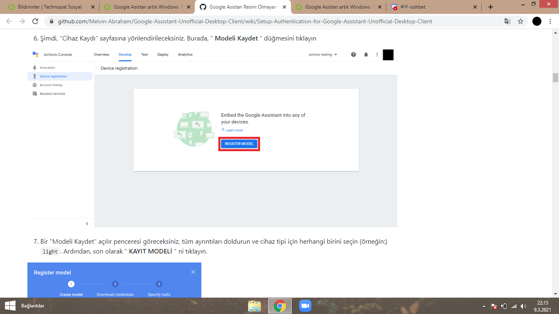The image size is (559, 314).
Task: Click the page scrollbar thumb
Action: 555,78
